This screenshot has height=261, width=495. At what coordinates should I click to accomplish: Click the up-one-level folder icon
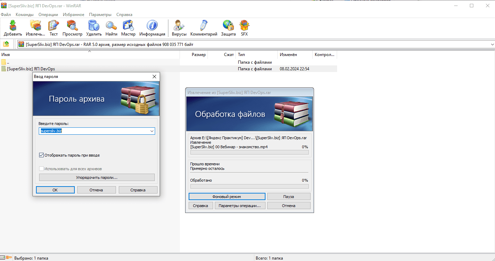coord(6,44)
